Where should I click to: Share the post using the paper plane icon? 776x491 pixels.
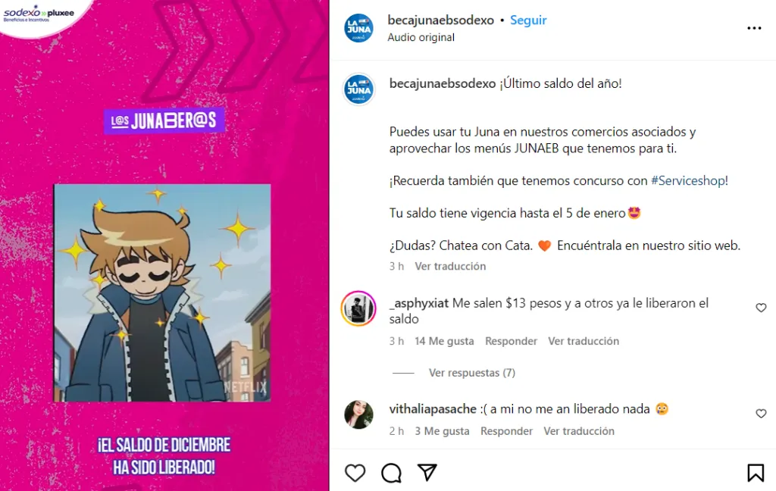pos(427,473)
